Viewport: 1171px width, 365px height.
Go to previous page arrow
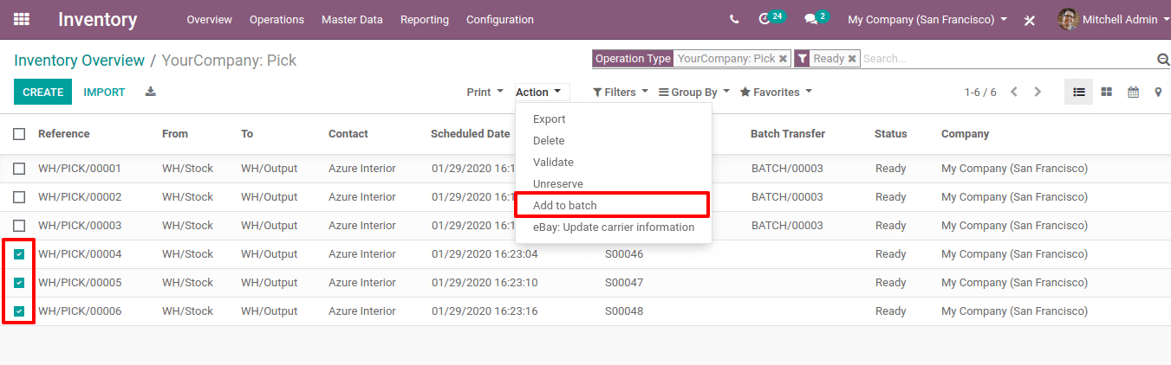click(x=1014, y=92)
